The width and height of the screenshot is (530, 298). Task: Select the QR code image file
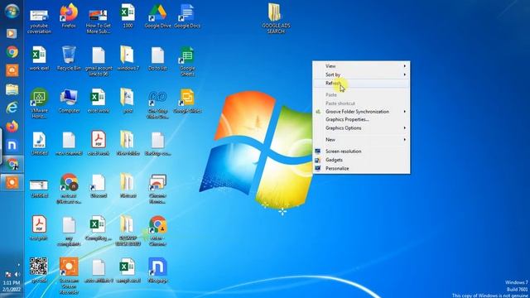point(39,270)
